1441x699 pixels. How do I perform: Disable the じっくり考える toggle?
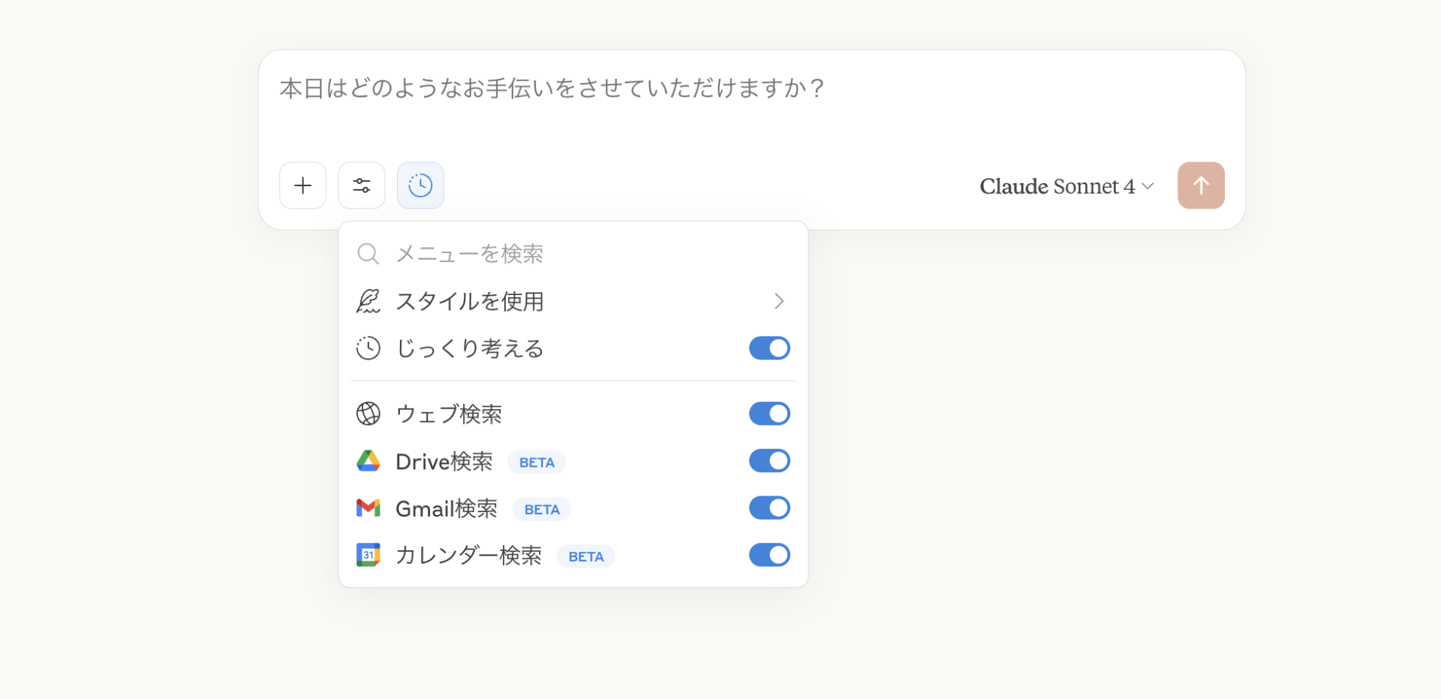pos(769,348)
